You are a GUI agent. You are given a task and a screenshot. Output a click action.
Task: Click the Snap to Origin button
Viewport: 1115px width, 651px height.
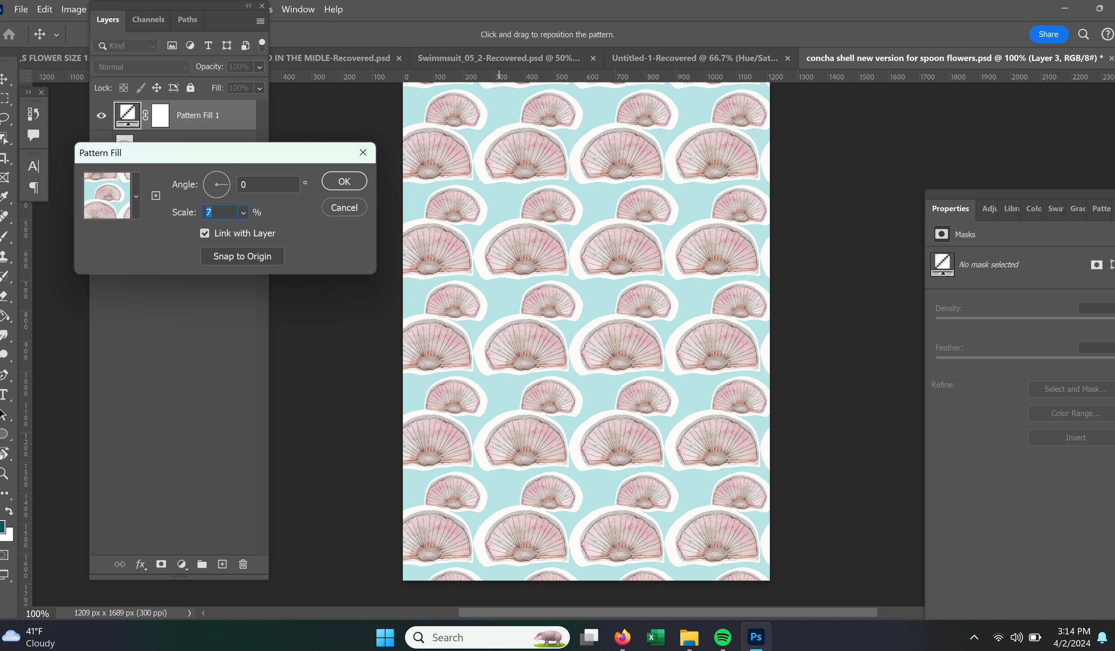coord(242,256)
